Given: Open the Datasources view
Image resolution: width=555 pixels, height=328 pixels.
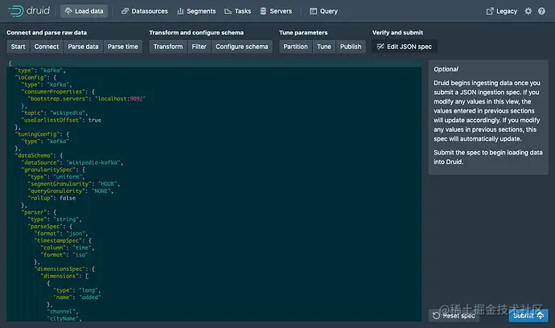Looking at the screenshot, I should pyautogui.click(x=145, y=11).
